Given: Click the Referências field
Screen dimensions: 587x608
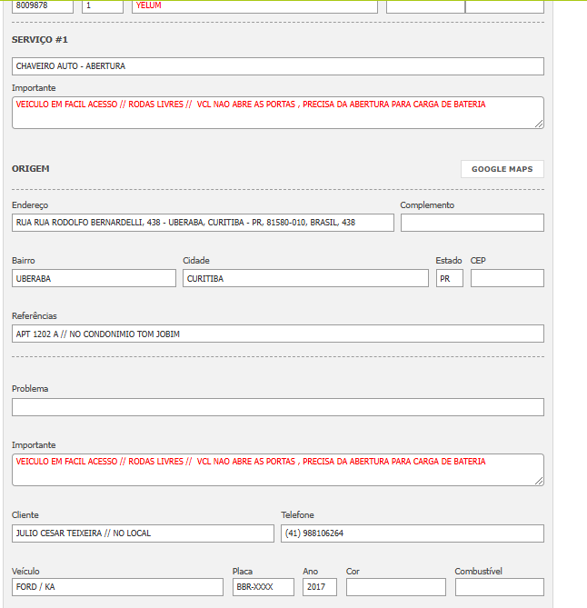Looking at the screenshot, I should [x=277, y=334].
